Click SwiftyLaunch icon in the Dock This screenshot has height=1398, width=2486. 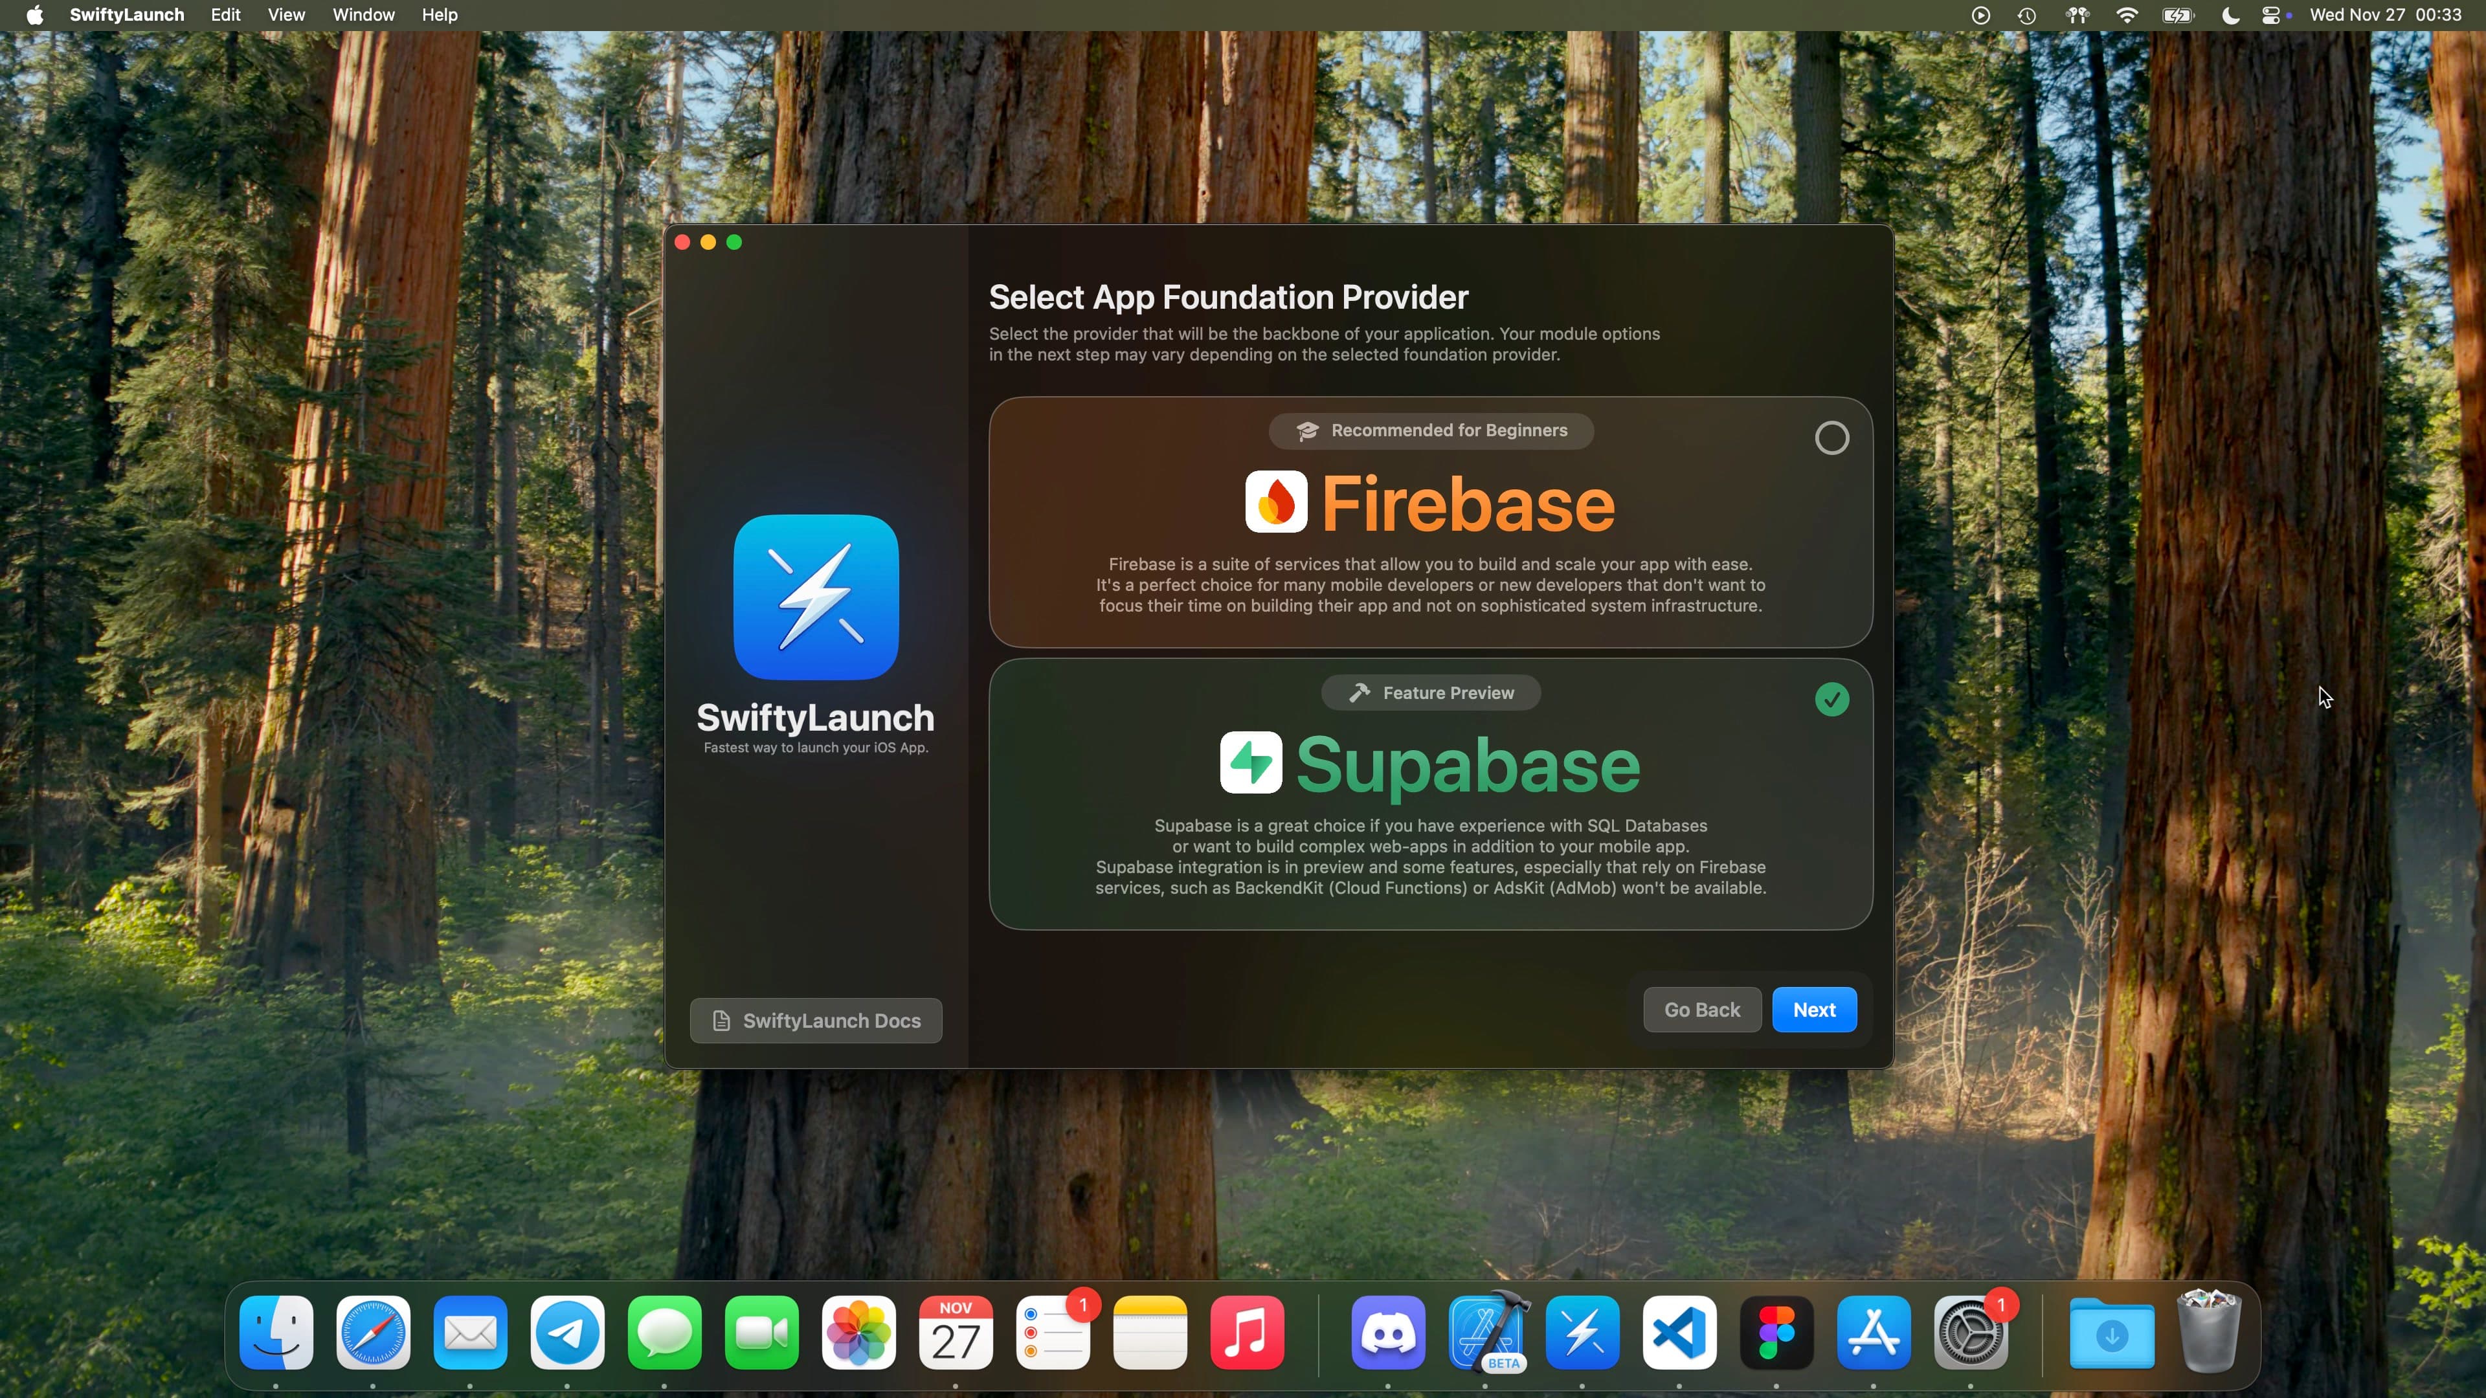pos(1582,1333)
